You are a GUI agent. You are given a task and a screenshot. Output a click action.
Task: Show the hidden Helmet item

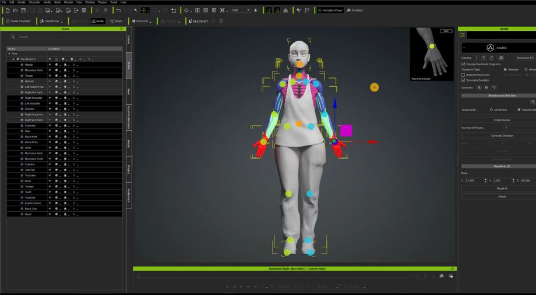click(50, 81)
